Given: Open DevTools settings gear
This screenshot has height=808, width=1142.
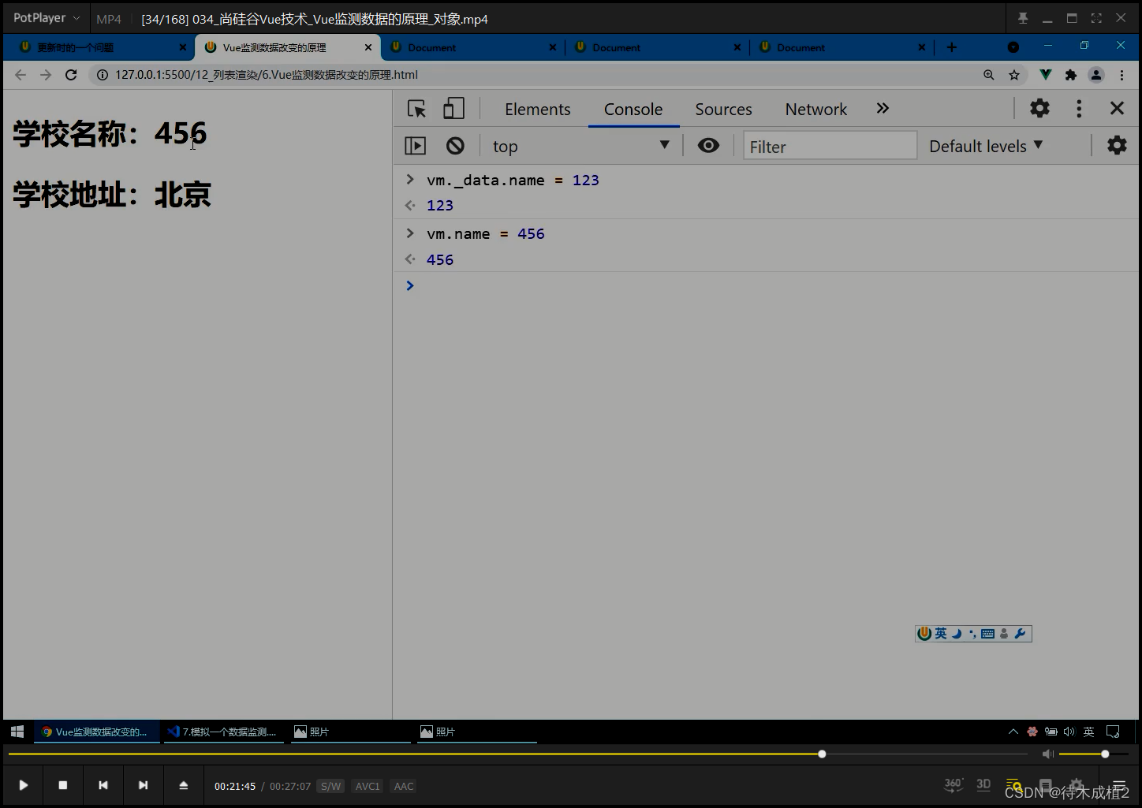Looking at the screenshot, I should [1040, 109].
